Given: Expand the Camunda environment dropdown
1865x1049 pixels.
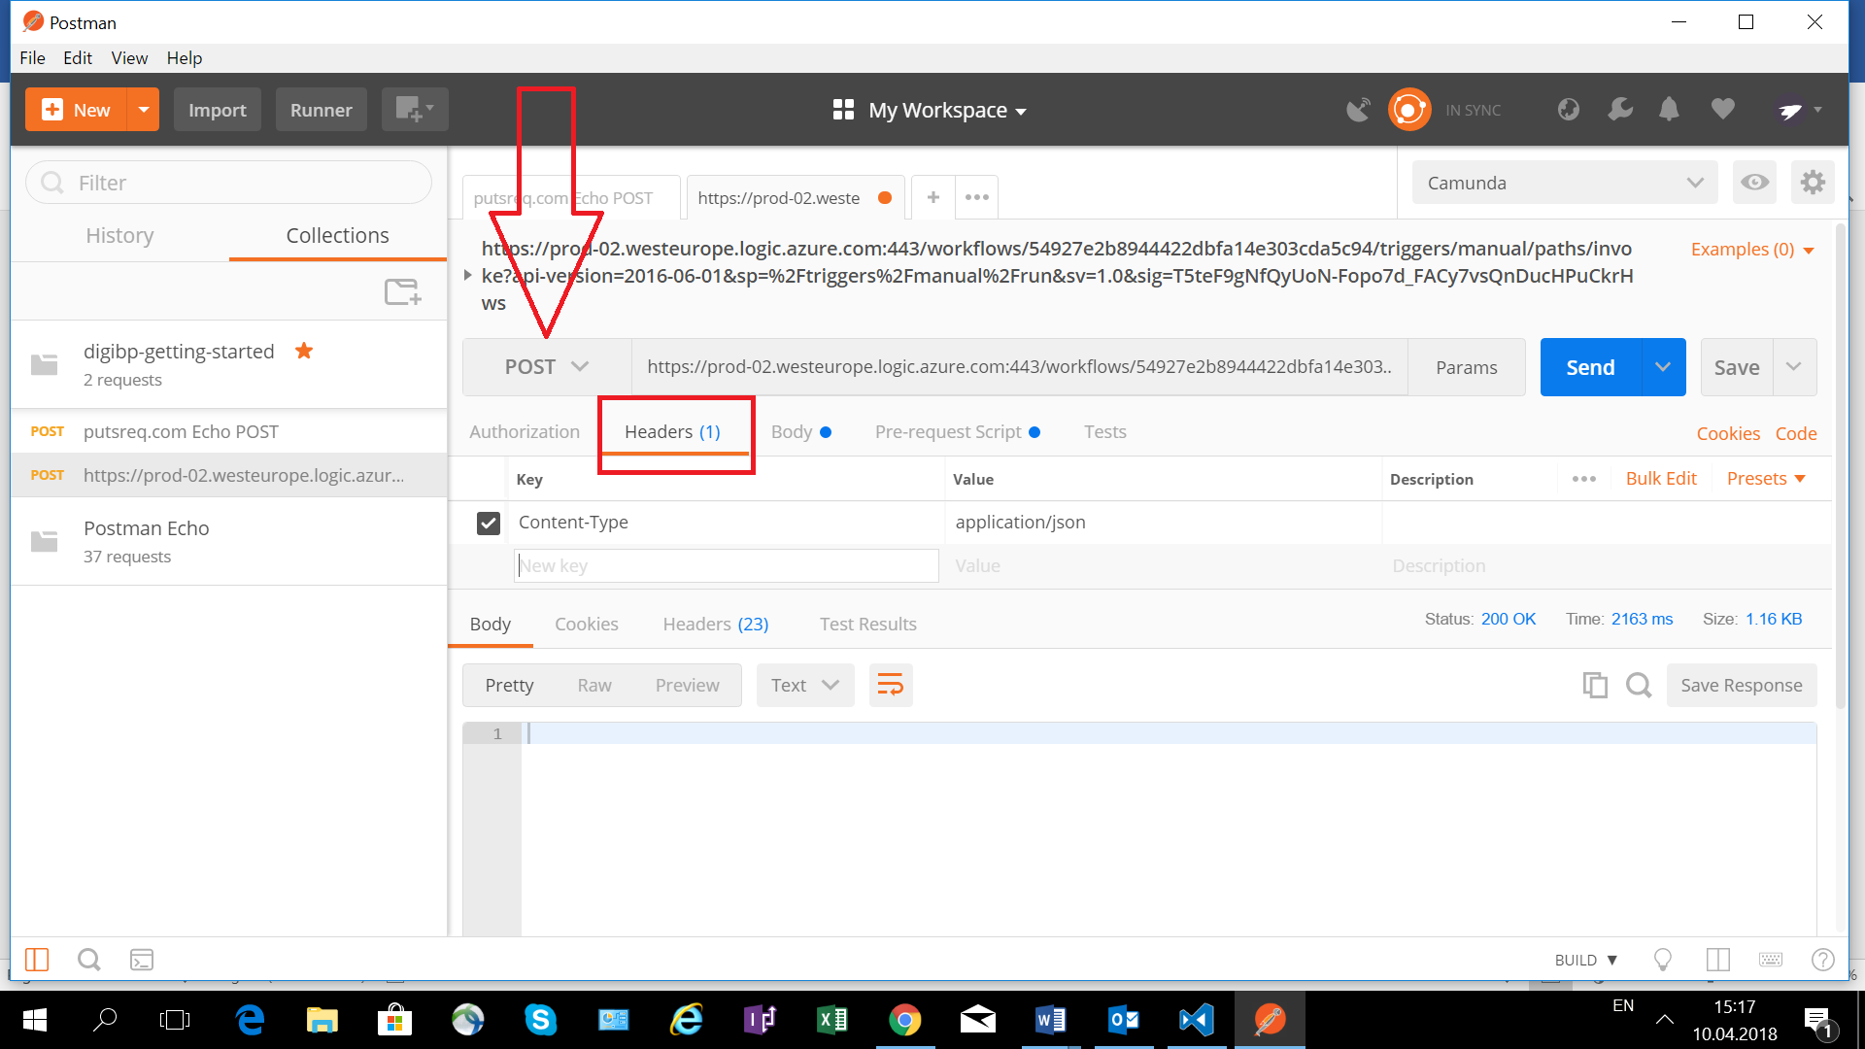Looking at the screenshot, I should click(1564, 183).
